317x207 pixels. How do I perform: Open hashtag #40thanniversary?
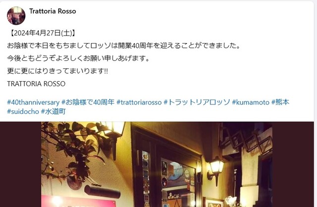click(x=33, y=103)
